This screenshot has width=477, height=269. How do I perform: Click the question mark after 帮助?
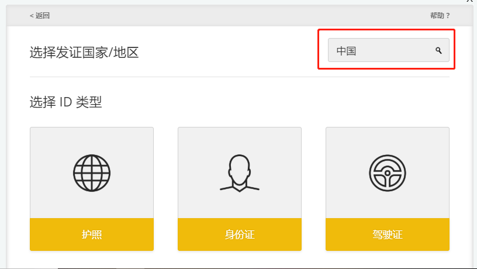pyautogui.click(x=448, y=16)
